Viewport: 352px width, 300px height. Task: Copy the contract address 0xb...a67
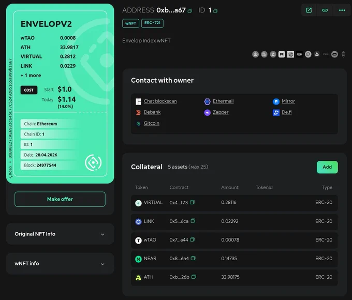click(x=190, y=11)
